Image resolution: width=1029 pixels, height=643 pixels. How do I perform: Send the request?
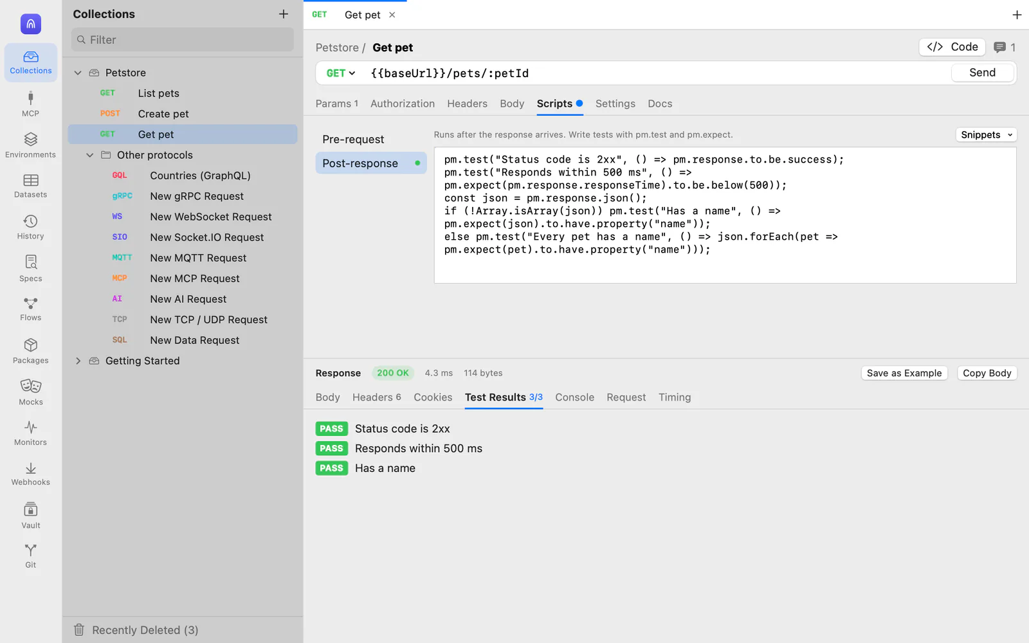point(983,73)
